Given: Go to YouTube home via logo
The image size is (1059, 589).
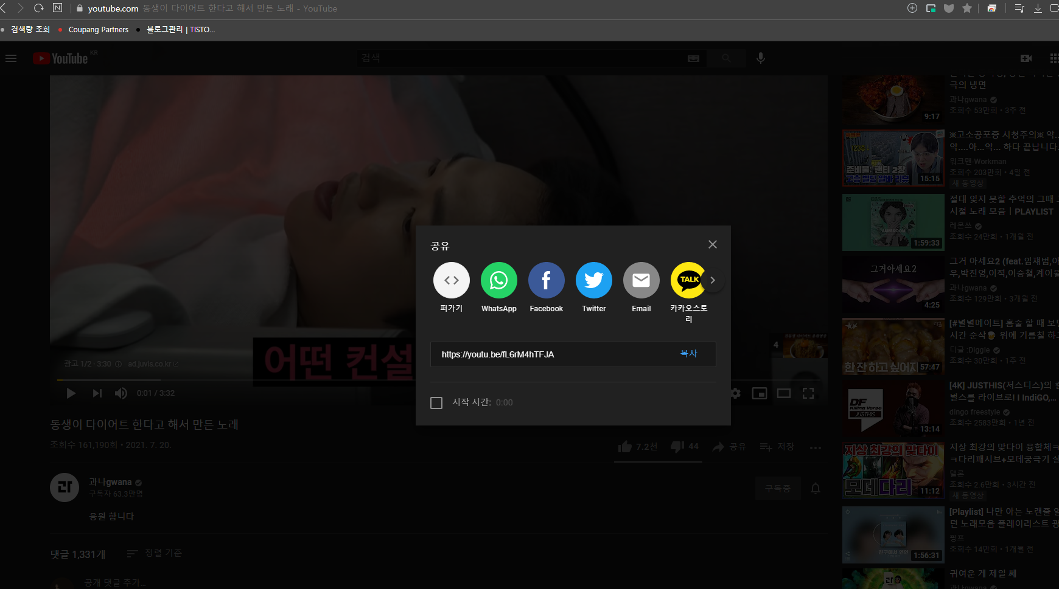Looking at the screenshot, I should (x=61, y=58).
